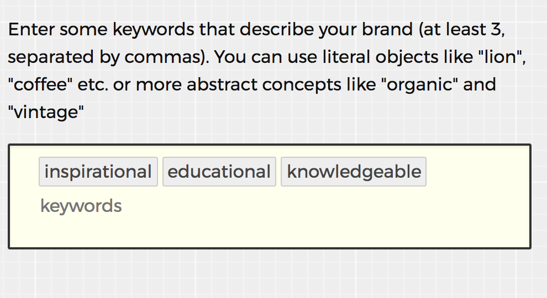Click the word "lion" in instructions
The height and width of the screenshot is (298, 547).
[x=500, y=57]
